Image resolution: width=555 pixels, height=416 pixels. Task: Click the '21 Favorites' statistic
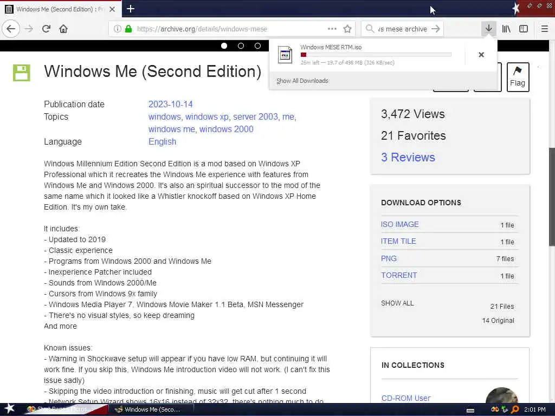click(x=414, y=135)
